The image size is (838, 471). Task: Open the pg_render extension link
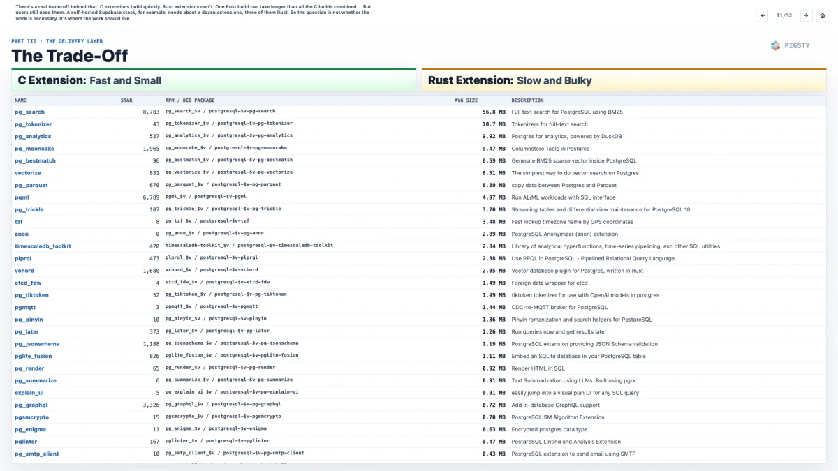[29, 368]
